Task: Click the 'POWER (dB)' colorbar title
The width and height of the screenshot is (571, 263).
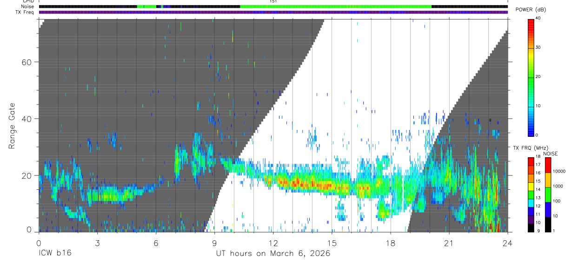Action: [531, 10]
